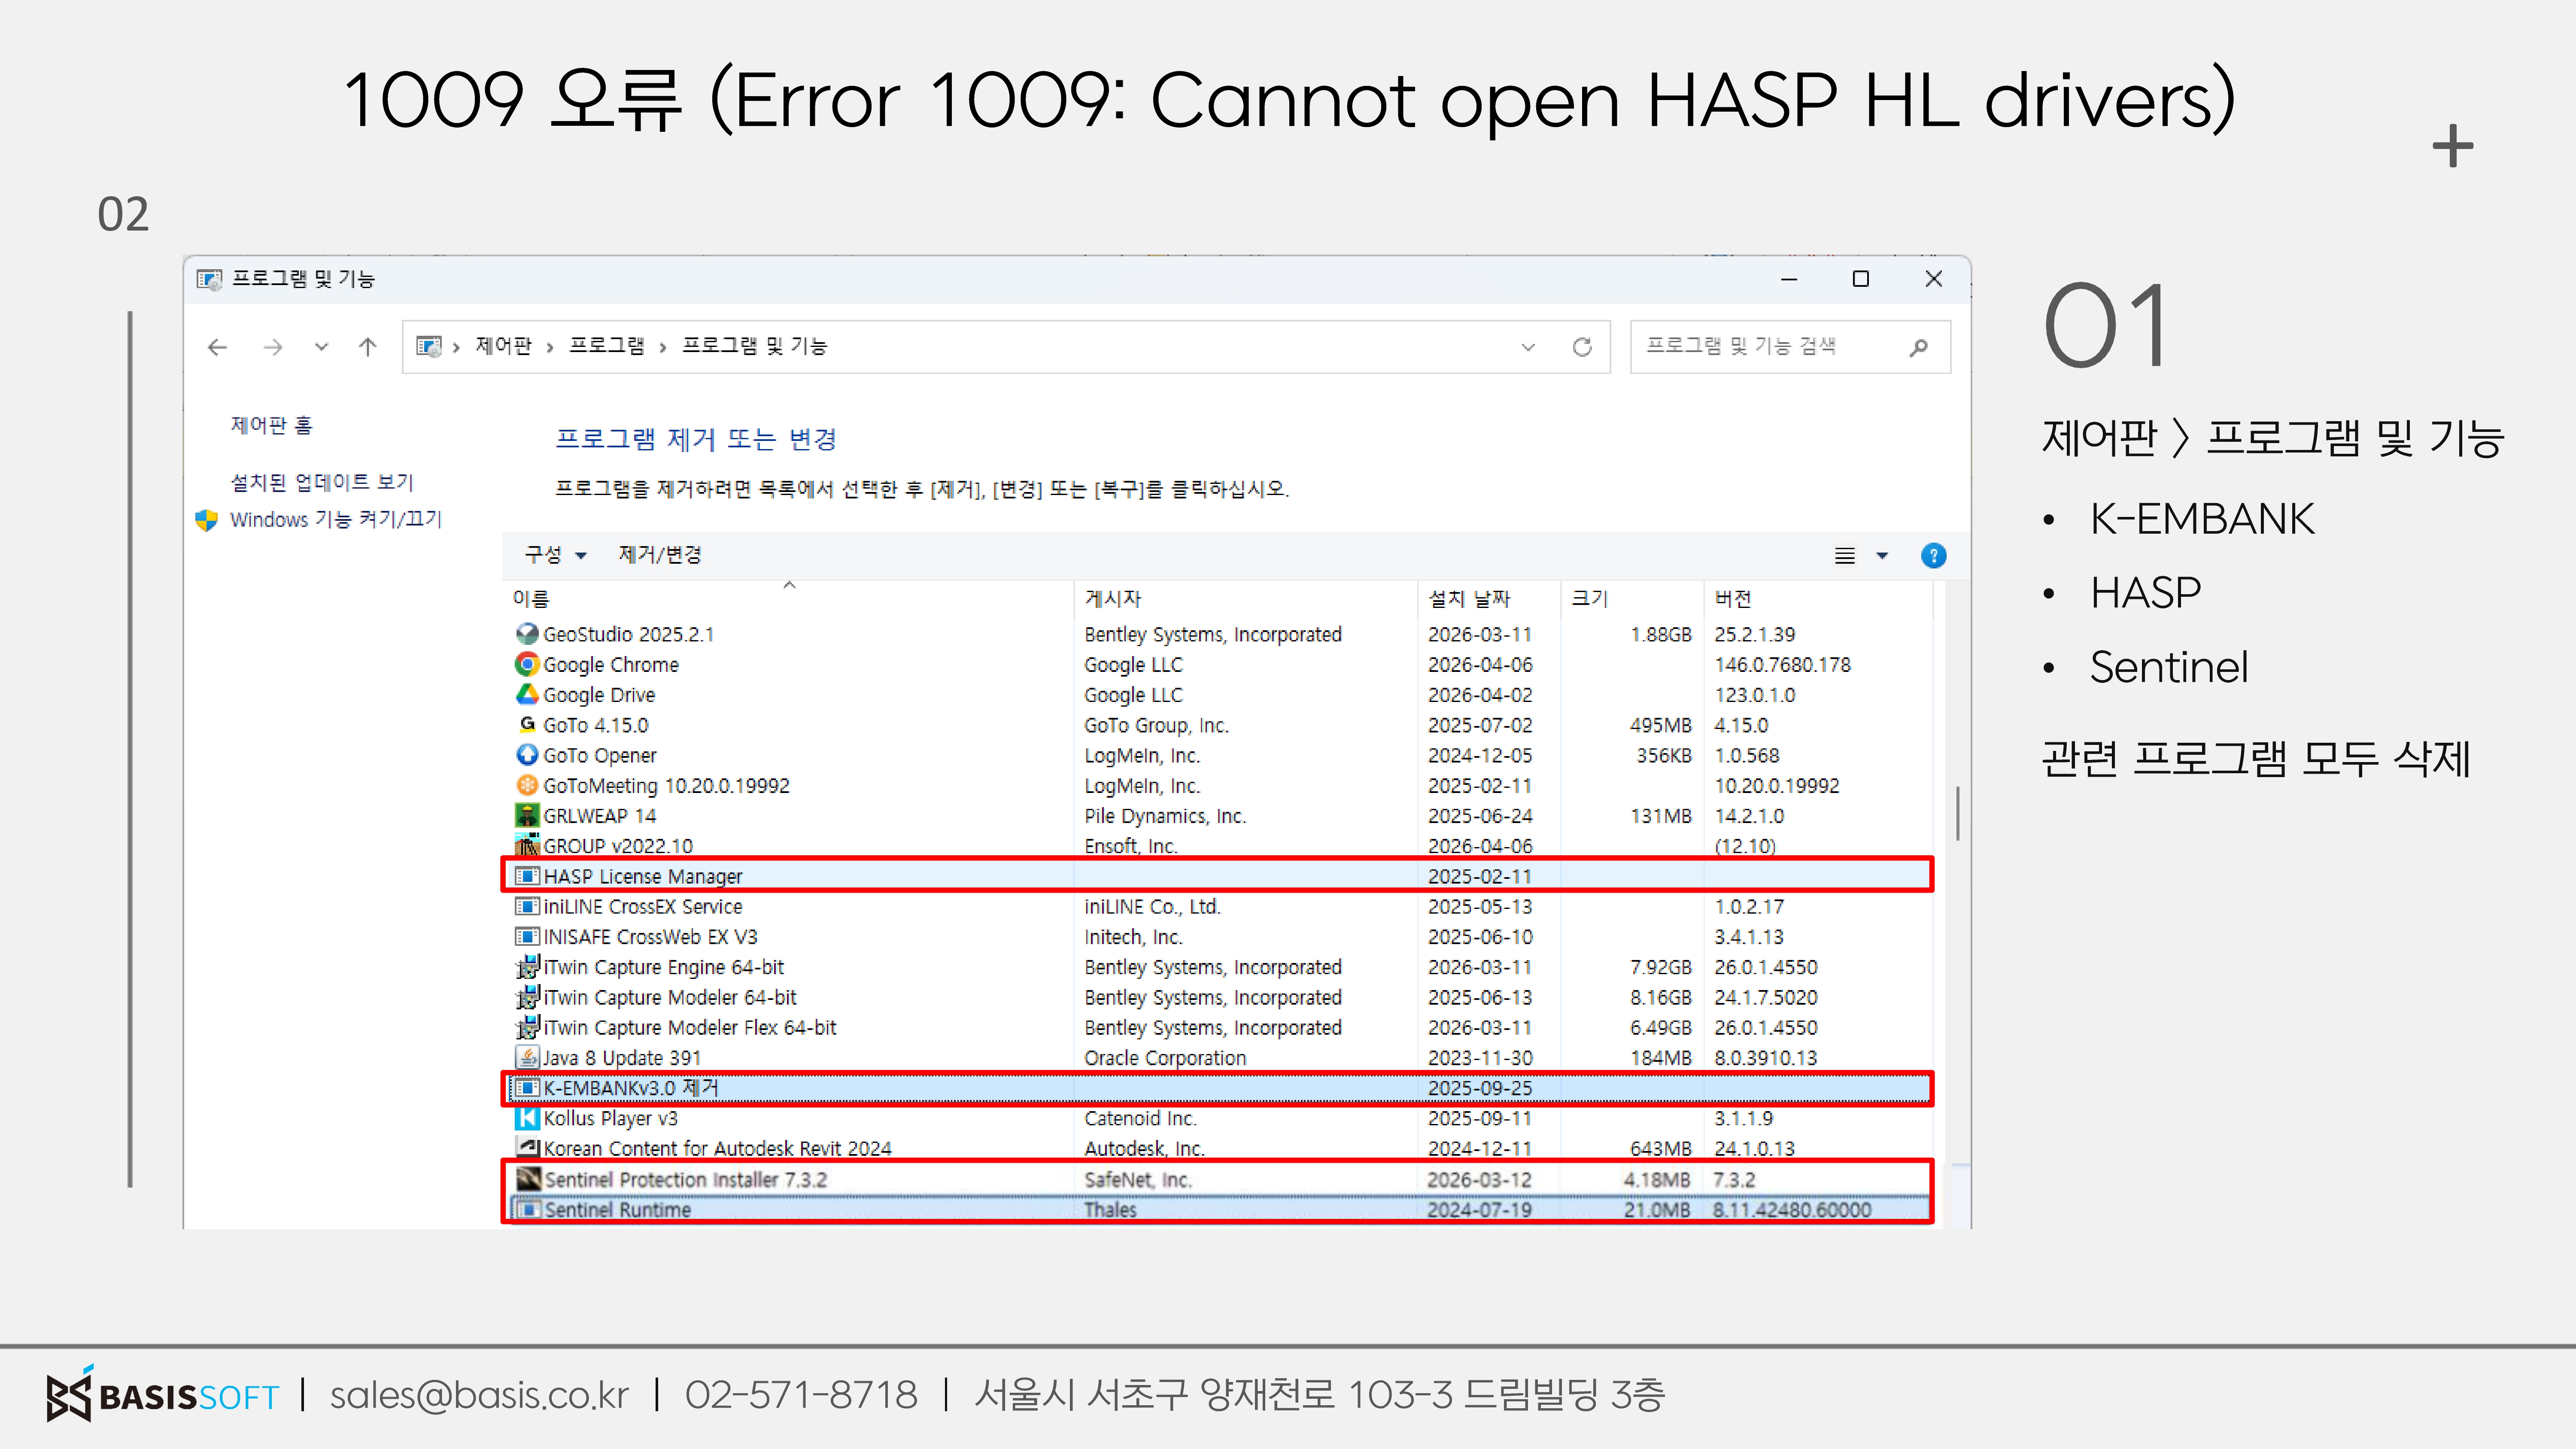
Task: Expand the view options dropdown arrow
Action: 1882,556
